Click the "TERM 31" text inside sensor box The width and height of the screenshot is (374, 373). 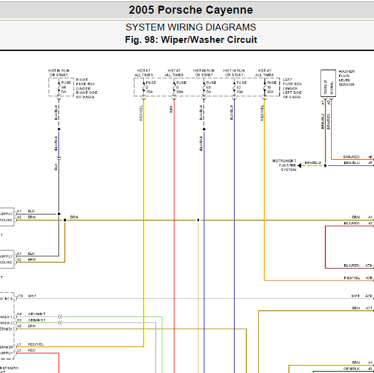pyautogui.click(x=325, y=87)
